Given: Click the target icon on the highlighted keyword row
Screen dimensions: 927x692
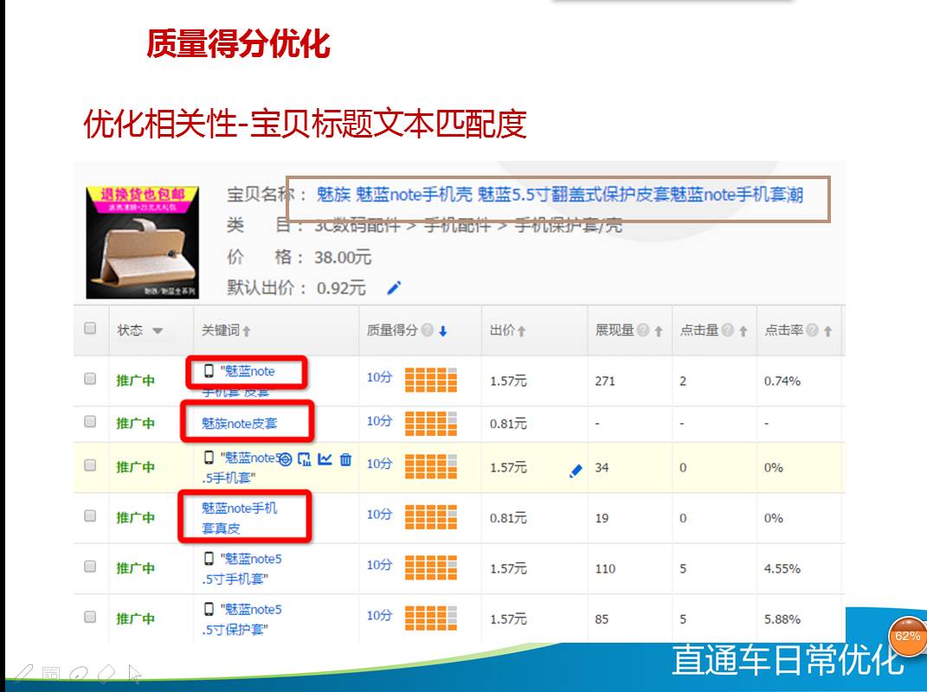Looking at the screenshot, I should (285, 459).
